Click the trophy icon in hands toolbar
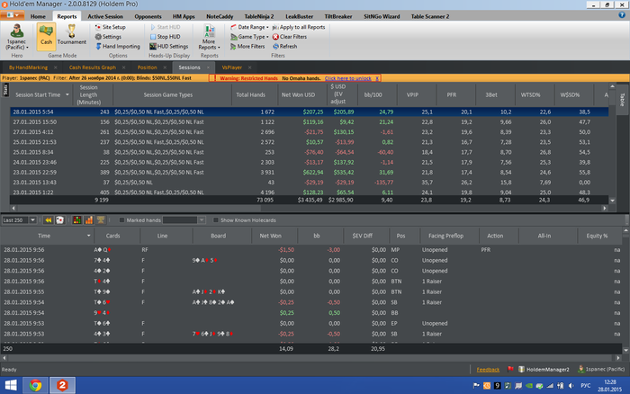 [x=101, y=220]
